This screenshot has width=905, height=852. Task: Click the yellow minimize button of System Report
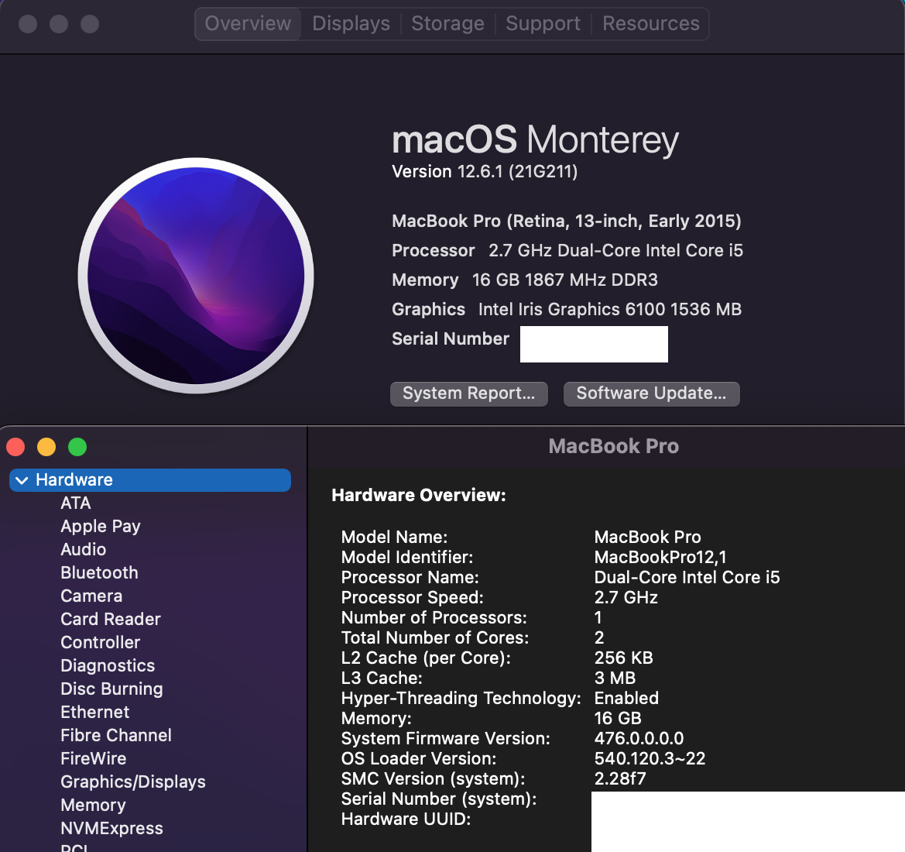click(46, 447)
